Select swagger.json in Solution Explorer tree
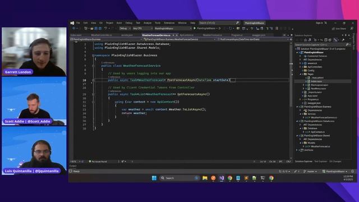 click(314, 103)
